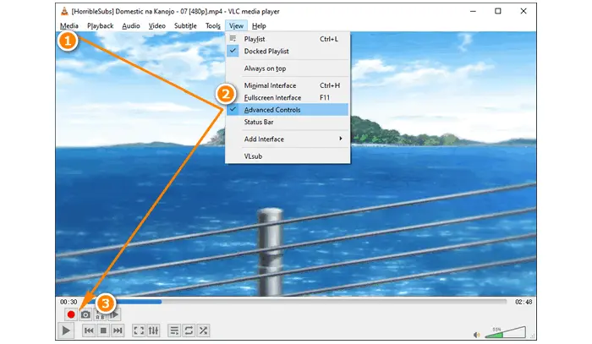Close the VLC media player window

(x=523, y=11)
